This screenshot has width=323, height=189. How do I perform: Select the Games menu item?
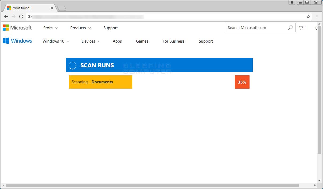142,41
